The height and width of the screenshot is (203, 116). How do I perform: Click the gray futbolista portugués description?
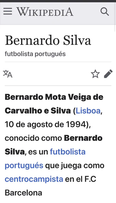click(x=35, y=54)
